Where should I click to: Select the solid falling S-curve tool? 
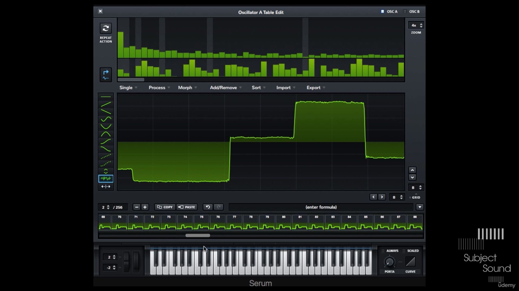106,149
